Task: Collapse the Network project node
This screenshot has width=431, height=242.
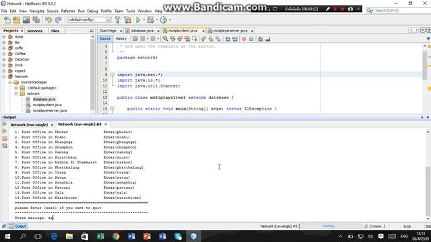Action: [x=4, y=77]
